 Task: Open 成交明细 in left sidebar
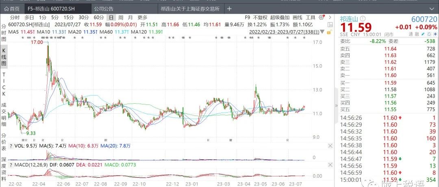[4, 115]
